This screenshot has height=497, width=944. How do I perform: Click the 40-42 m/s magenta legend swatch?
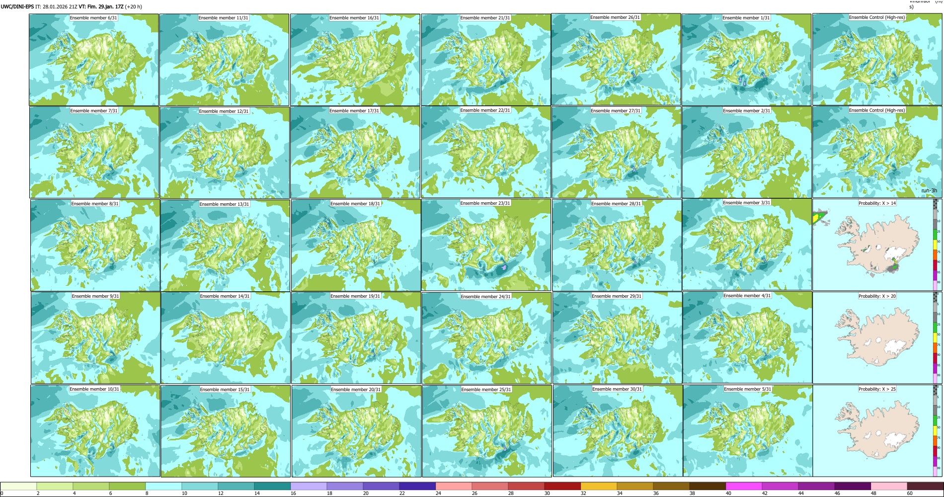tap(744, 486)
